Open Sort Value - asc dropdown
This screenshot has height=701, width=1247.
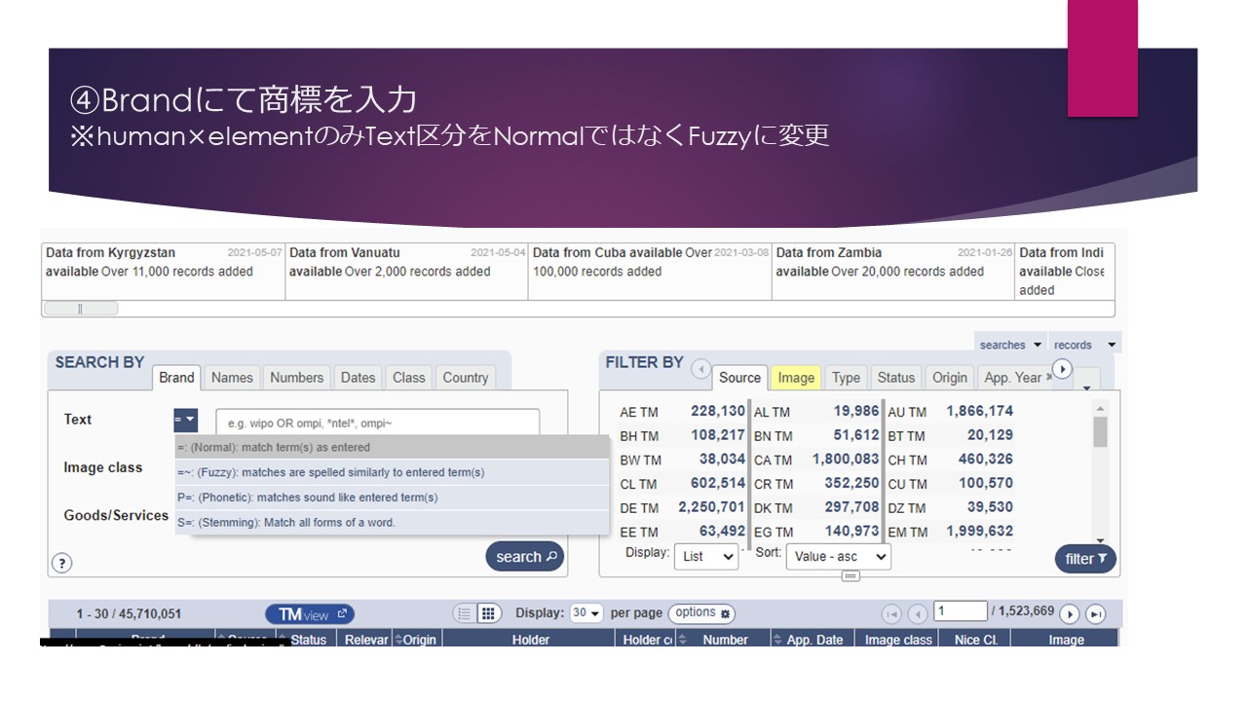[838, 557]
